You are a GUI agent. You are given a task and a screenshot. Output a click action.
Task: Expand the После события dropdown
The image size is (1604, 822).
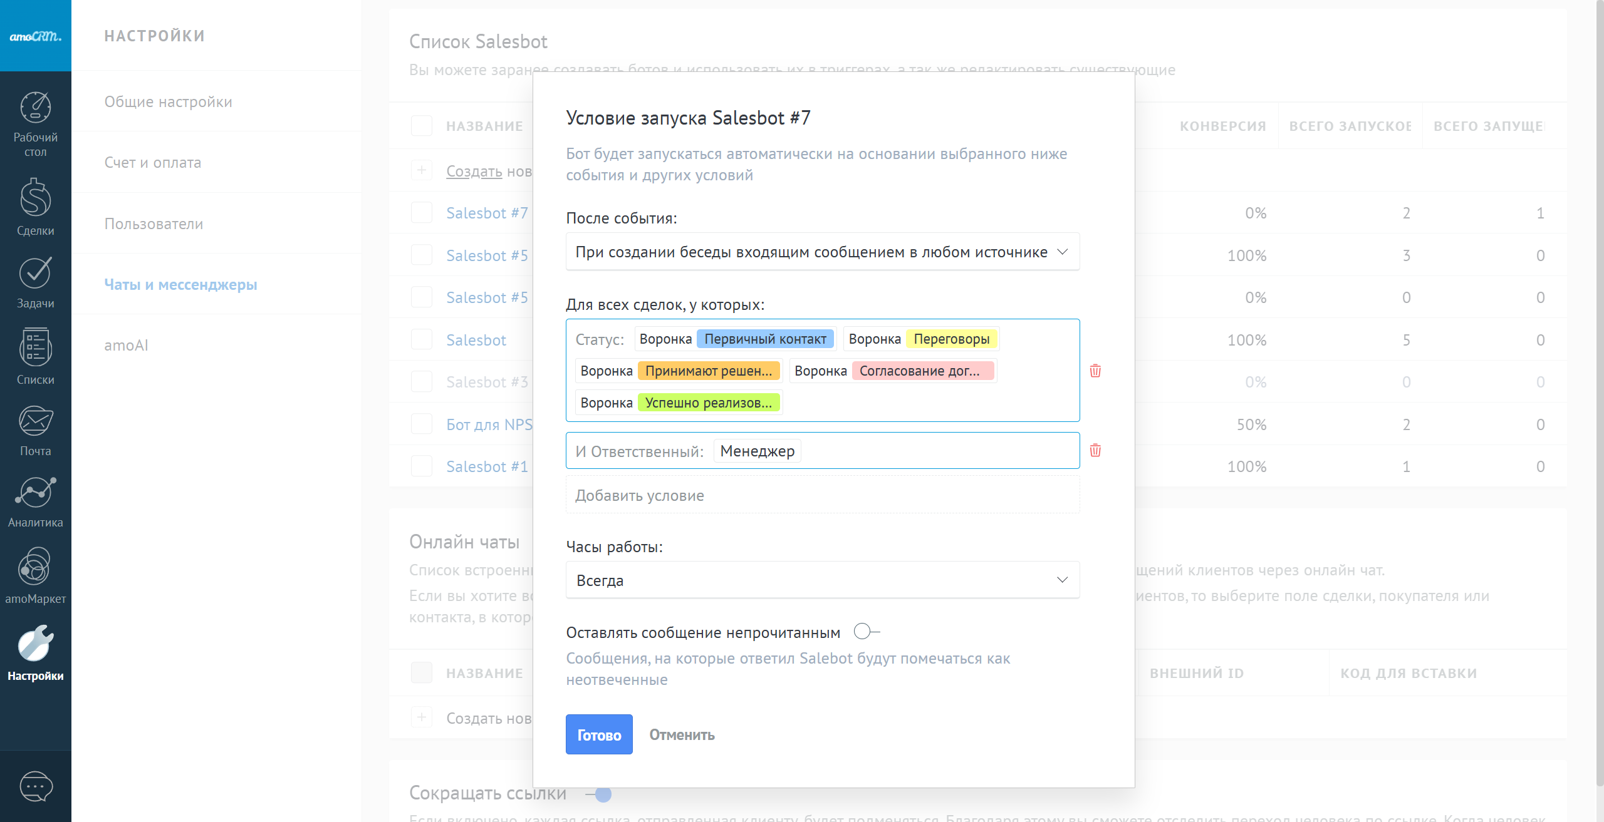(x=822, y=252)
